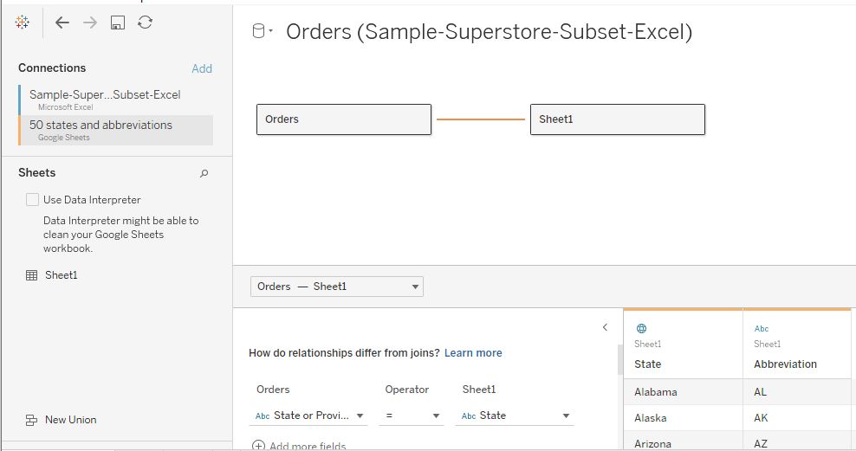The image size is (856, 451).
Task: Click the Add connection link
Action: pyautogui.click(x=202, y=68)
